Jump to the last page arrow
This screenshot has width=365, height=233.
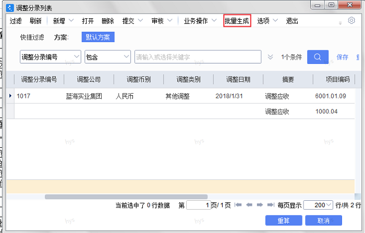[x=270, y=205]
